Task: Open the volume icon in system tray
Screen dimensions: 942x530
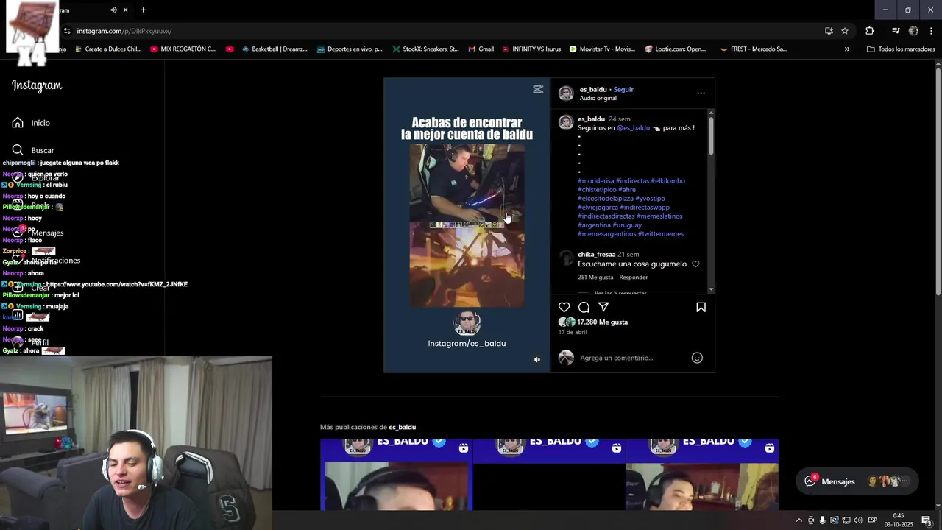Action: (857, 520)
